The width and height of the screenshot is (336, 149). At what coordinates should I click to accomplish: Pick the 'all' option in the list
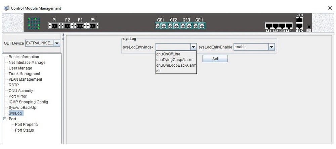[158, 71]
